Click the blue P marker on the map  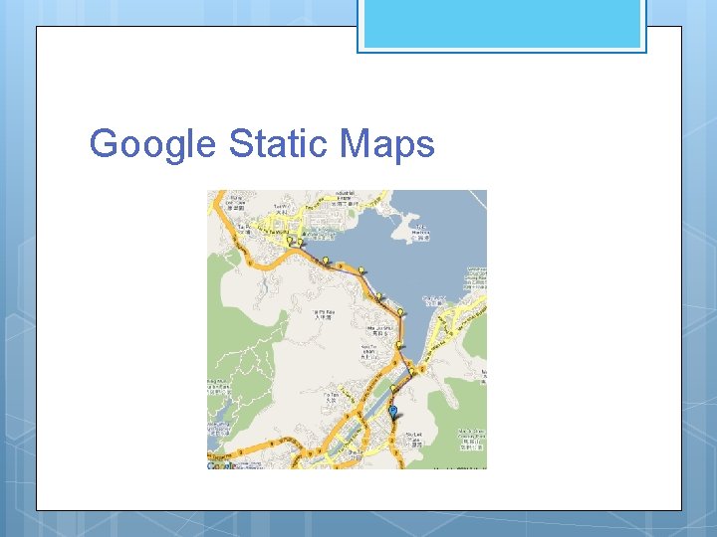coord(392,412)
